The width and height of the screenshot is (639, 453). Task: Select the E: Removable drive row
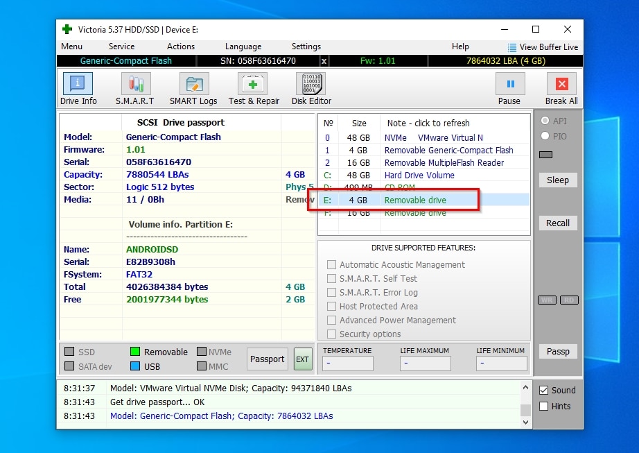[424, 200]
